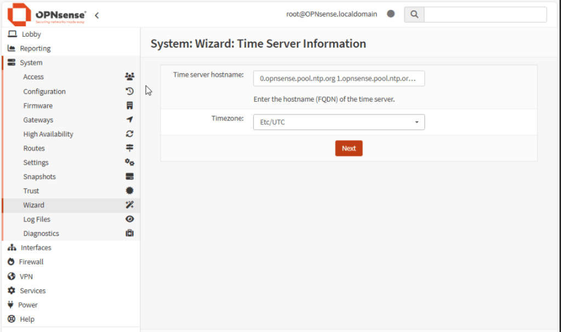Screen dimensions: 561x332
Task: Click the Log Files eye icon
Action: pyautogui.click(x=130, y=219)
